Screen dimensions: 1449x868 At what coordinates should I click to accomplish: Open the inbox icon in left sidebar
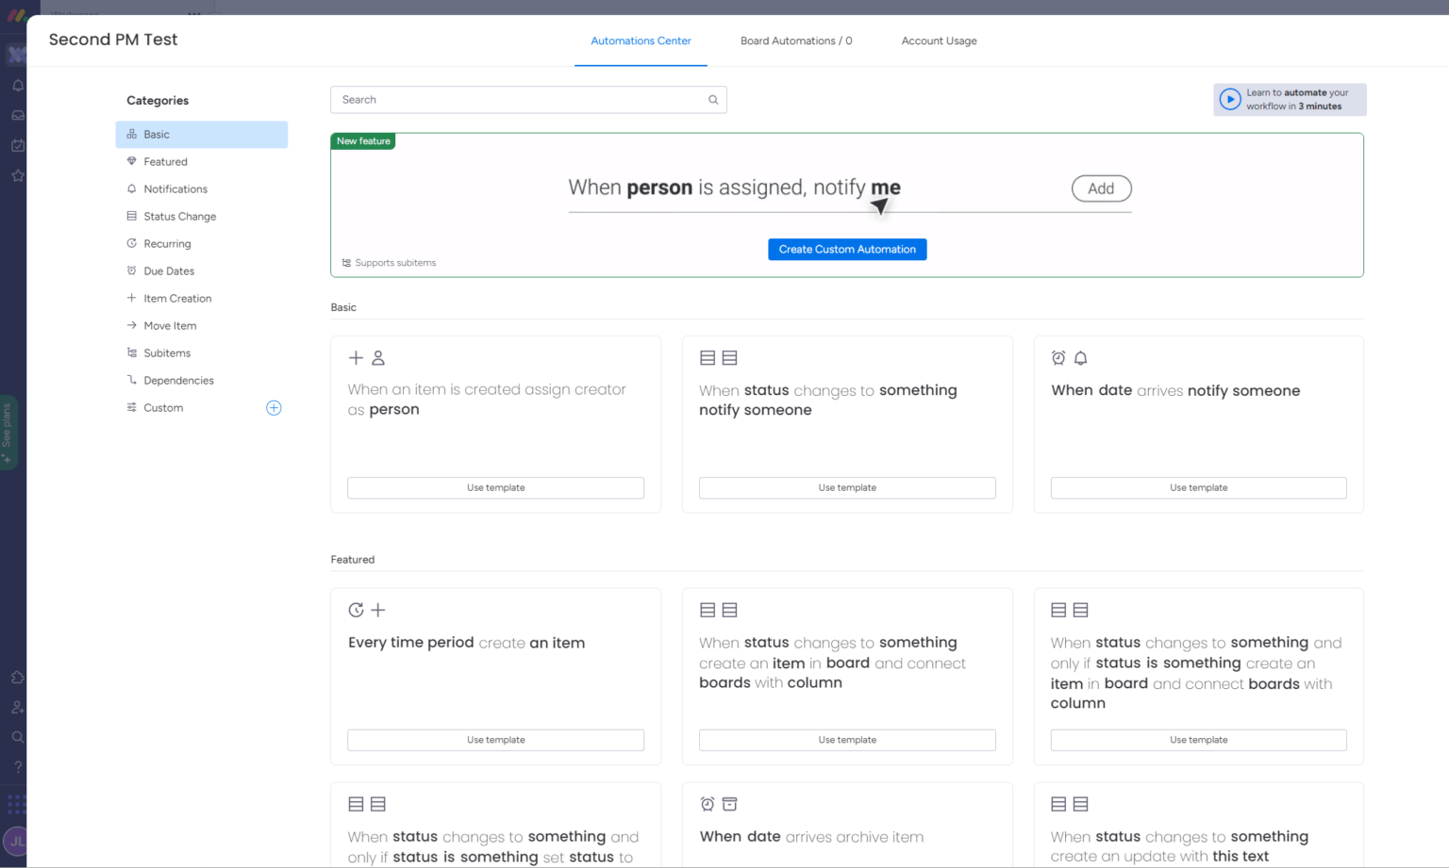pos(17,115)
